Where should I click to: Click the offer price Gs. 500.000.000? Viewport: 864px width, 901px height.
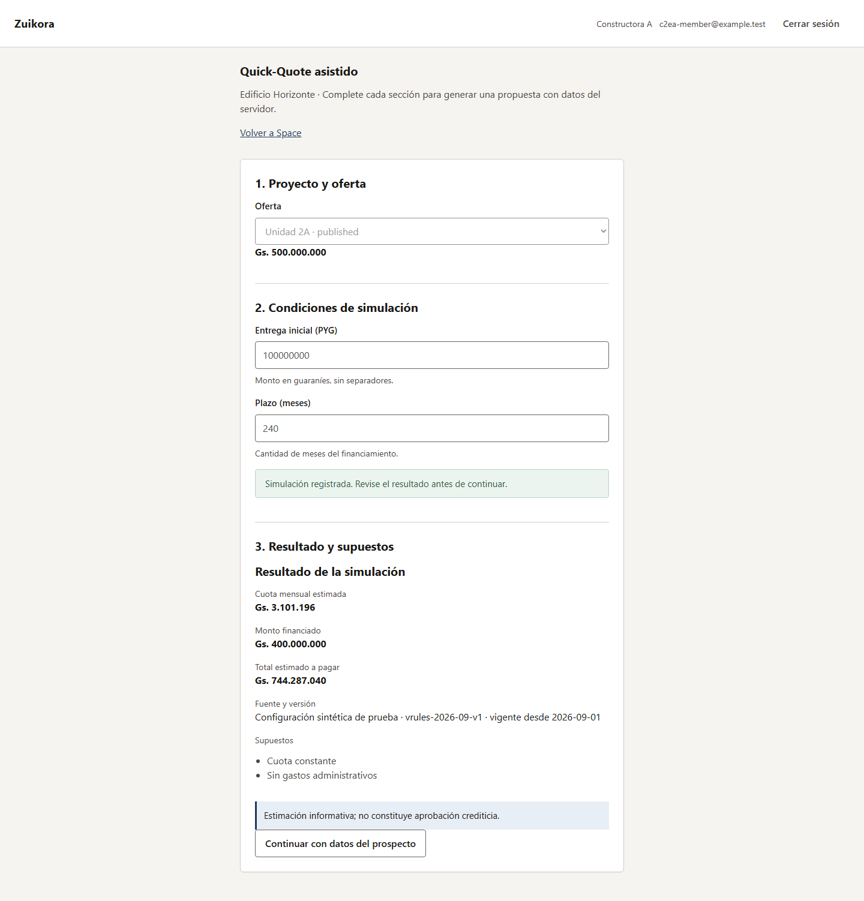point(290,253)
